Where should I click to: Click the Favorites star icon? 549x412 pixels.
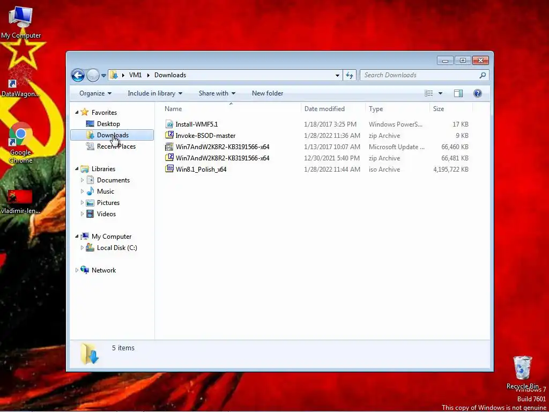(84, 112)
